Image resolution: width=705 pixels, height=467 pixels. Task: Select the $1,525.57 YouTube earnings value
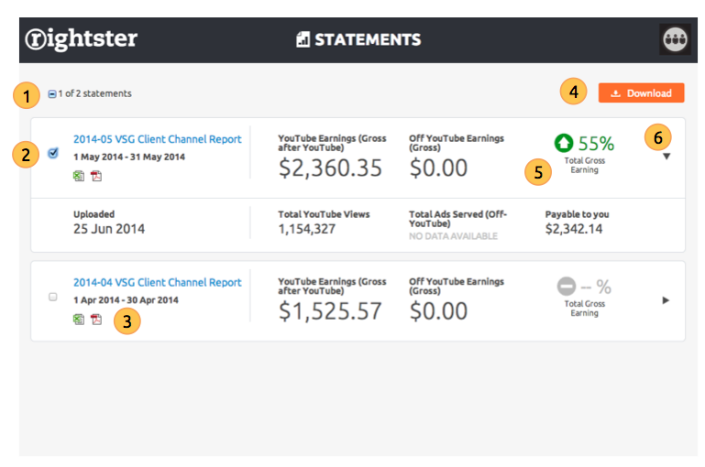(x=330, y=311)
